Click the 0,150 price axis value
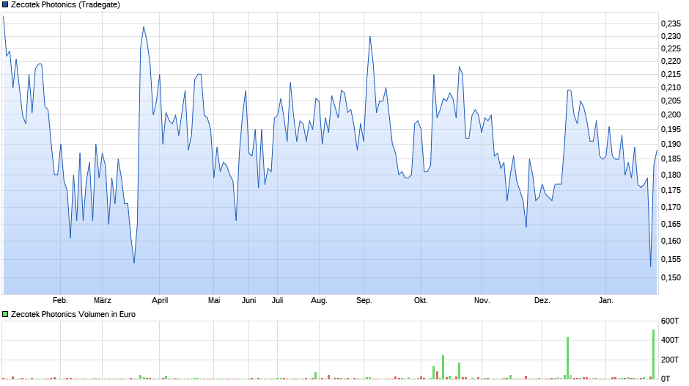The width and height of the screenshot is (689, 386). point(671,277)
